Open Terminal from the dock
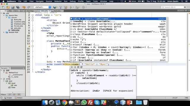 (110, 102)
